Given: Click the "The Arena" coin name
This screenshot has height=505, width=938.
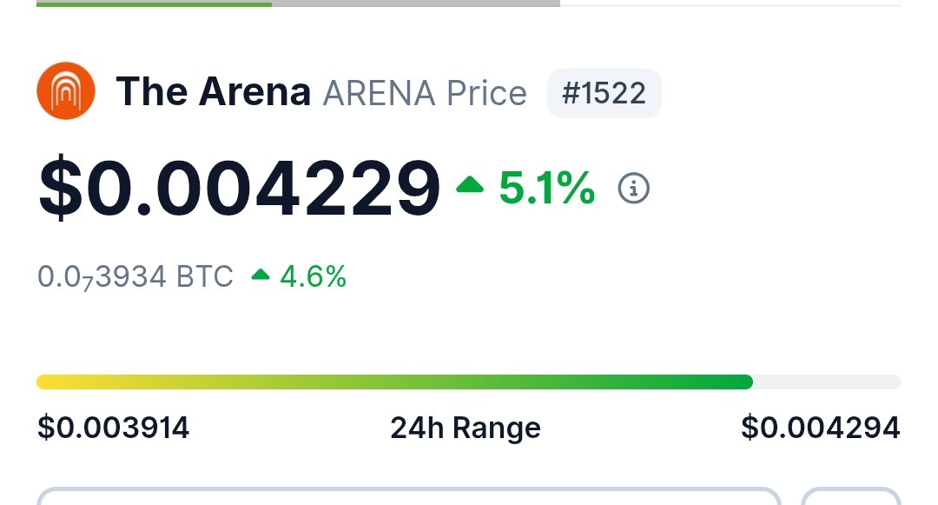Looking at the screenshot, I should point(213,92).
